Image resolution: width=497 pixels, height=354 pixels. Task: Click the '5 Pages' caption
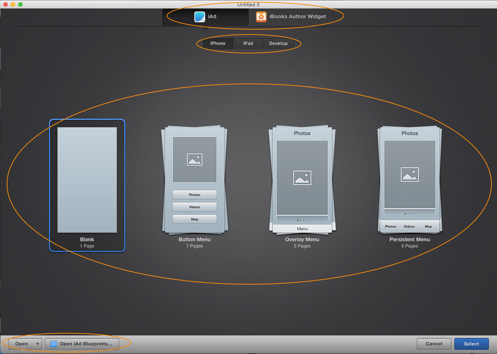(x=302, y=246)
